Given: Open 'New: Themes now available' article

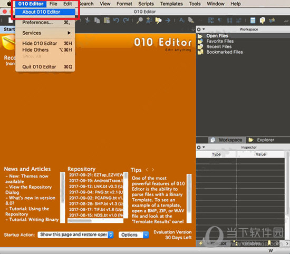Looking at the screenshot, I should tap(27, 179).
